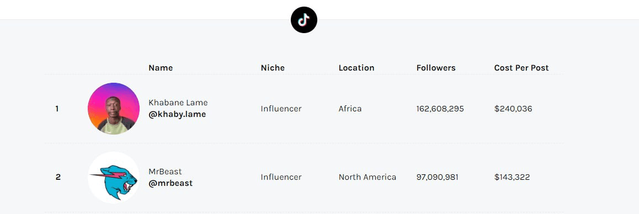Click the @khaby.lame handle
The width and height of the screenshot is (639, 214).
[x=177, y=115]
